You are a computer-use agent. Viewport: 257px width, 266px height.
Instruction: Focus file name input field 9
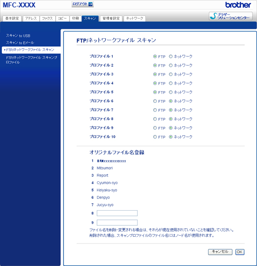[117, 222]
